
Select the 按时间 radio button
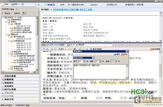coord(12,13)
